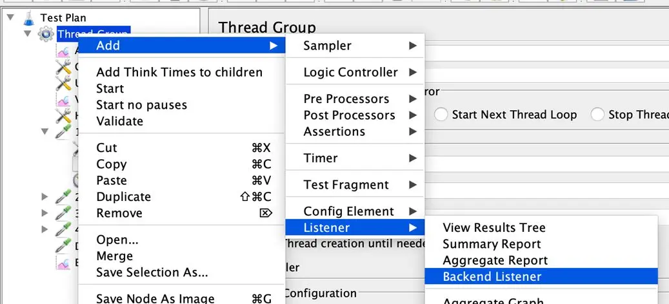Select Summary Report in the submenu
This screenshot has width=669, height=304.
pos(492,244)
